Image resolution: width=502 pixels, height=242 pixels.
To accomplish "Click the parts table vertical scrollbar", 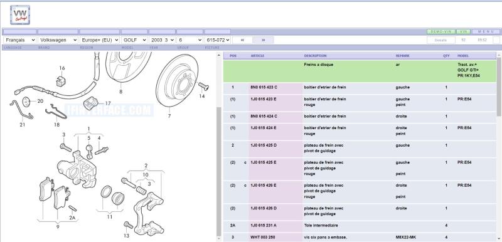I will pyautogui.click(x=499, y=147).
